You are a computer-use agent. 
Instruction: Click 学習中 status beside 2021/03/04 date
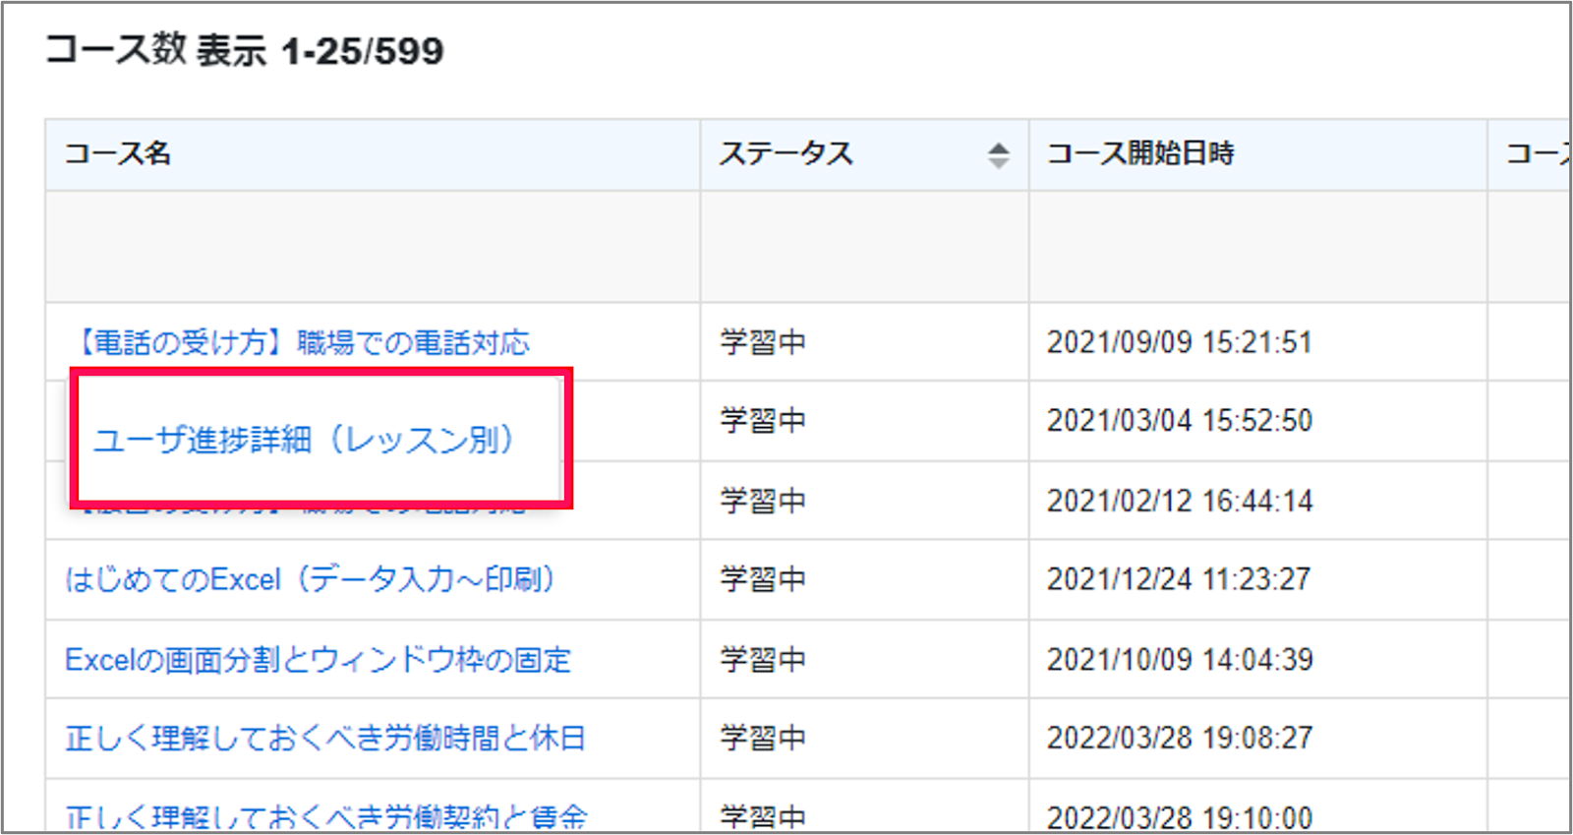coord(763,421)
